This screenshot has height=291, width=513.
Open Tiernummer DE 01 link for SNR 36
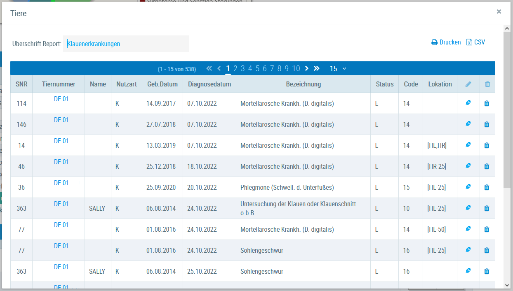[61, 183]
